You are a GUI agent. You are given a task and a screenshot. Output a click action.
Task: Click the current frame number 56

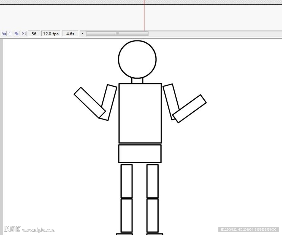[34, 34]
